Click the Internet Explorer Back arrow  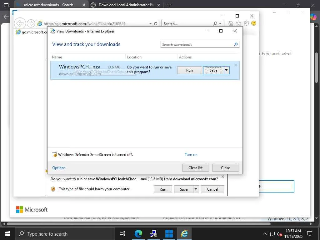click(x=20, y=23)
